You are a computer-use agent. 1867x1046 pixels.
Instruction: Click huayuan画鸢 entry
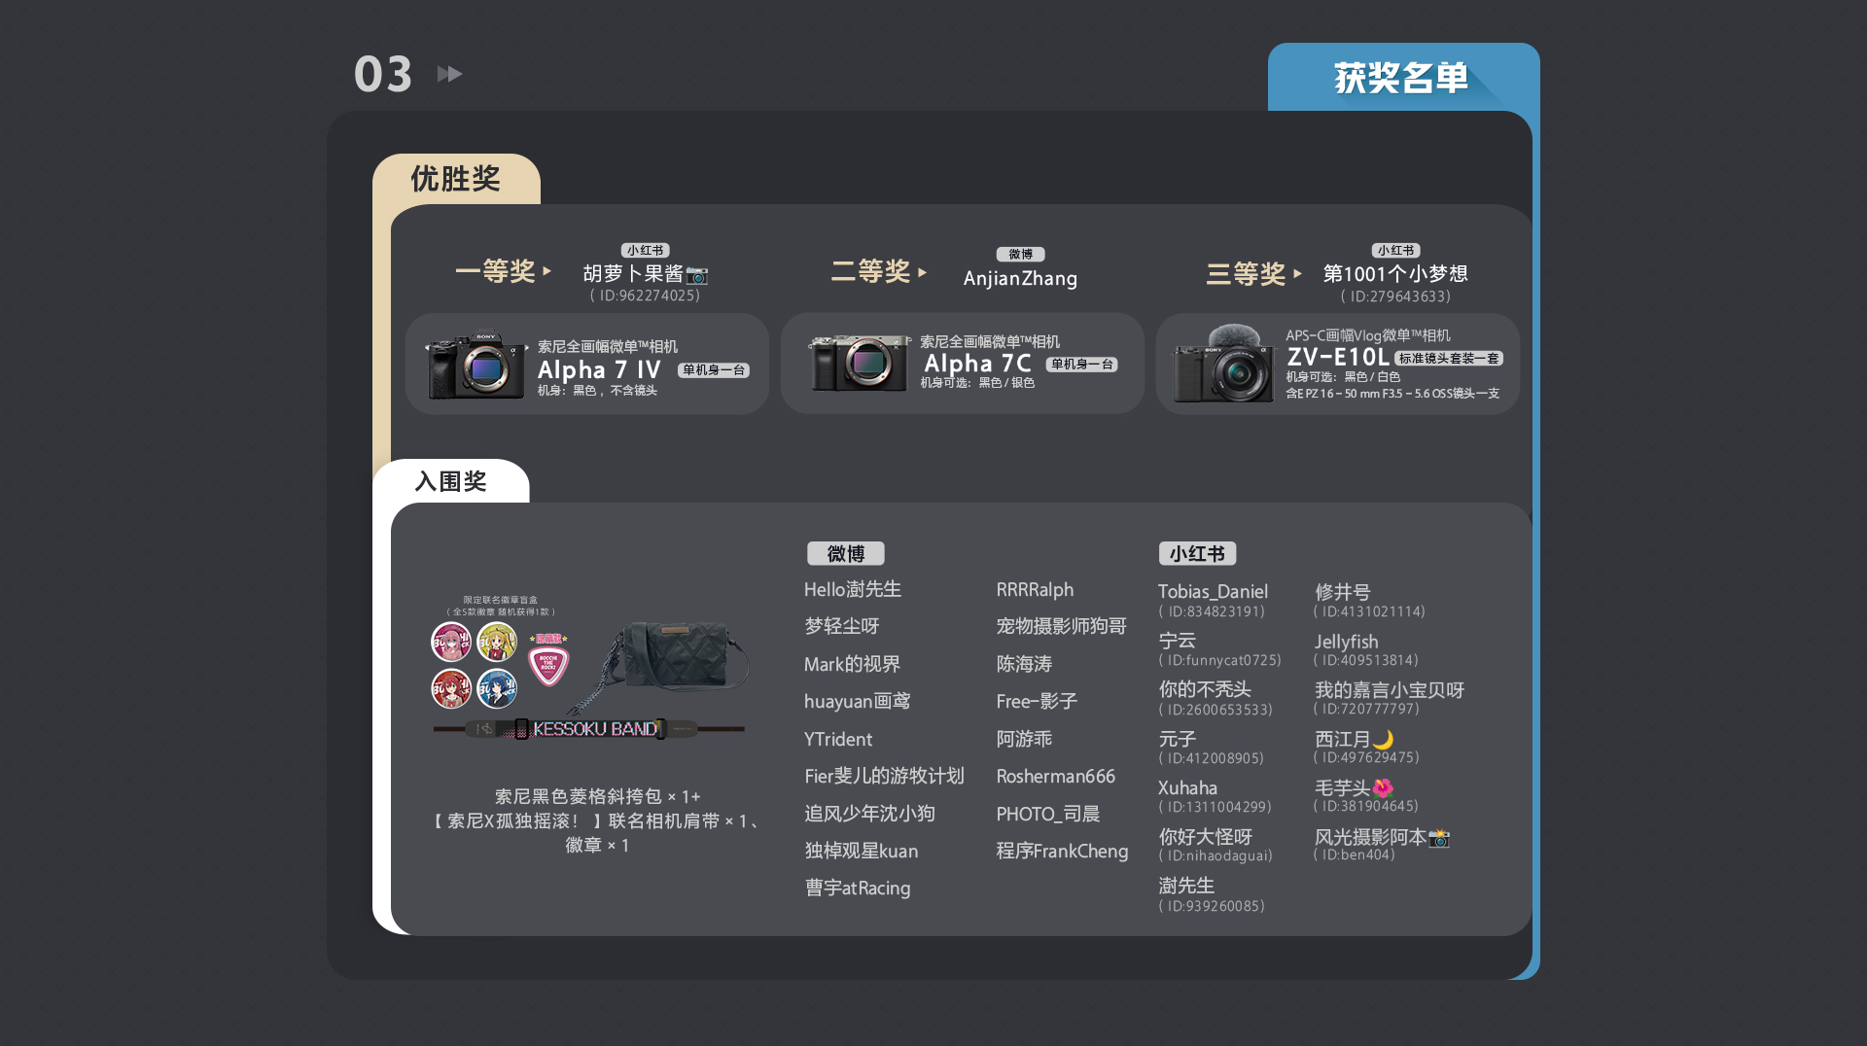tap(858, 702)
